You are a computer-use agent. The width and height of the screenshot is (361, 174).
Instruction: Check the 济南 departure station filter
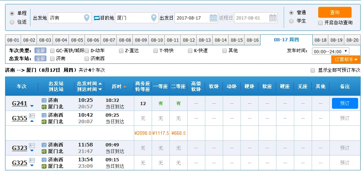(52, 59)
